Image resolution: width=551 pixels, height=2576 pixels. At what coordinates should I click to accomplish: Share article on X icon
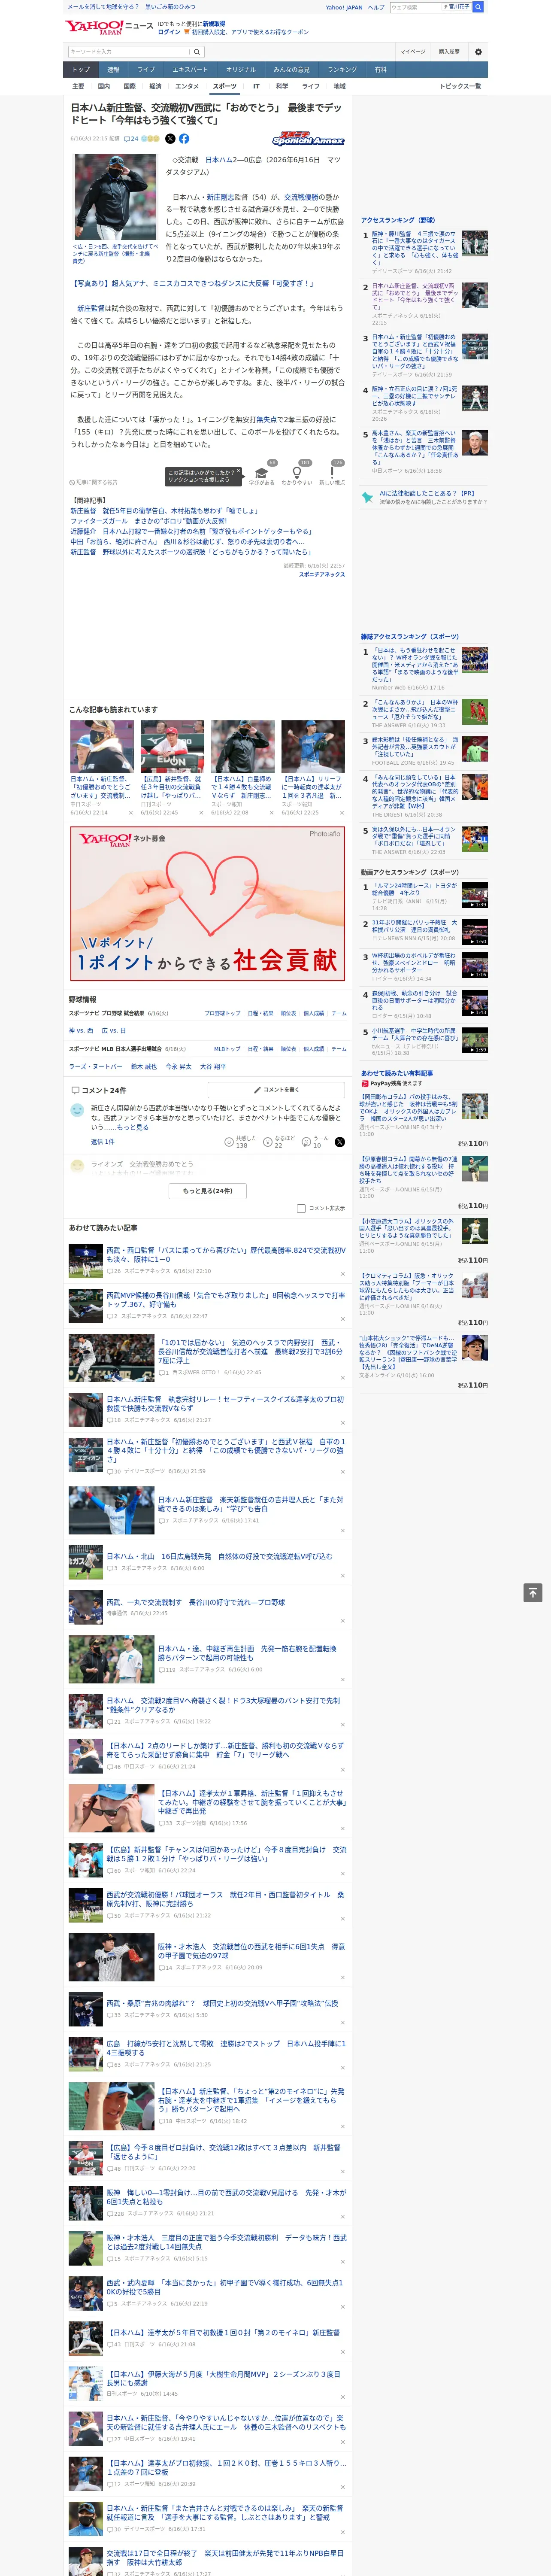click(170, 139)
